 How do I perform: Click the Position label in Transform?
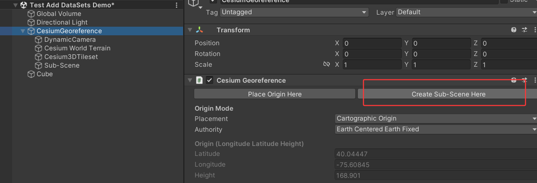pos(207,43)
